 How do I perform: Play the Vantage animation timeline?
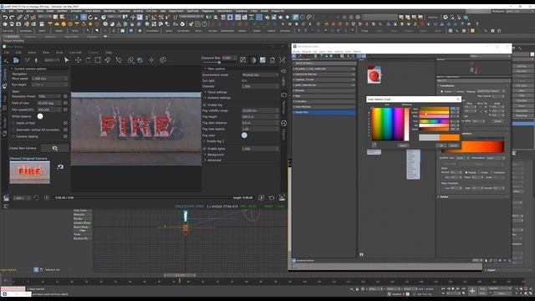[47, 197]
